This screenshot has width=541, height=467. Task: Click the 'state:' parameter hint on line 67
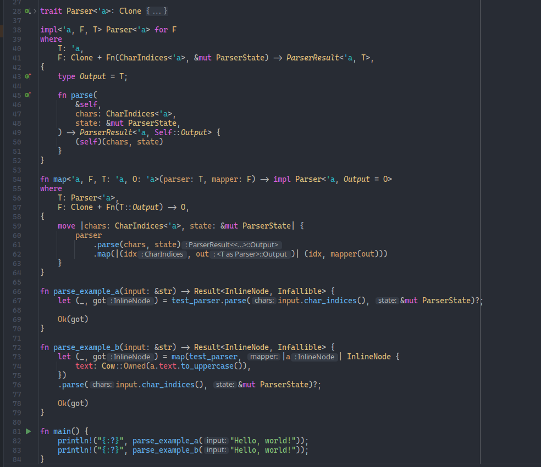(x=387, y=301)
